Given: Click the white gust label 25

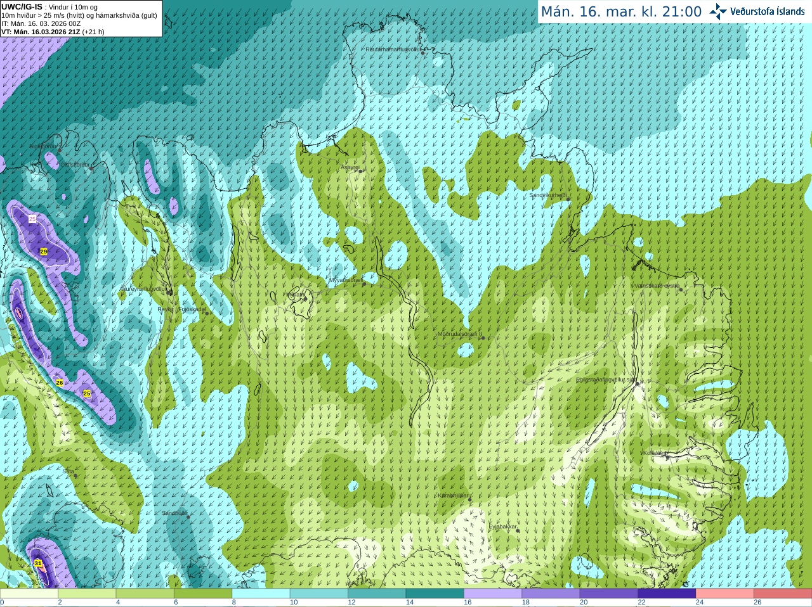Looking at the screenshot, I should coord(32,219).
